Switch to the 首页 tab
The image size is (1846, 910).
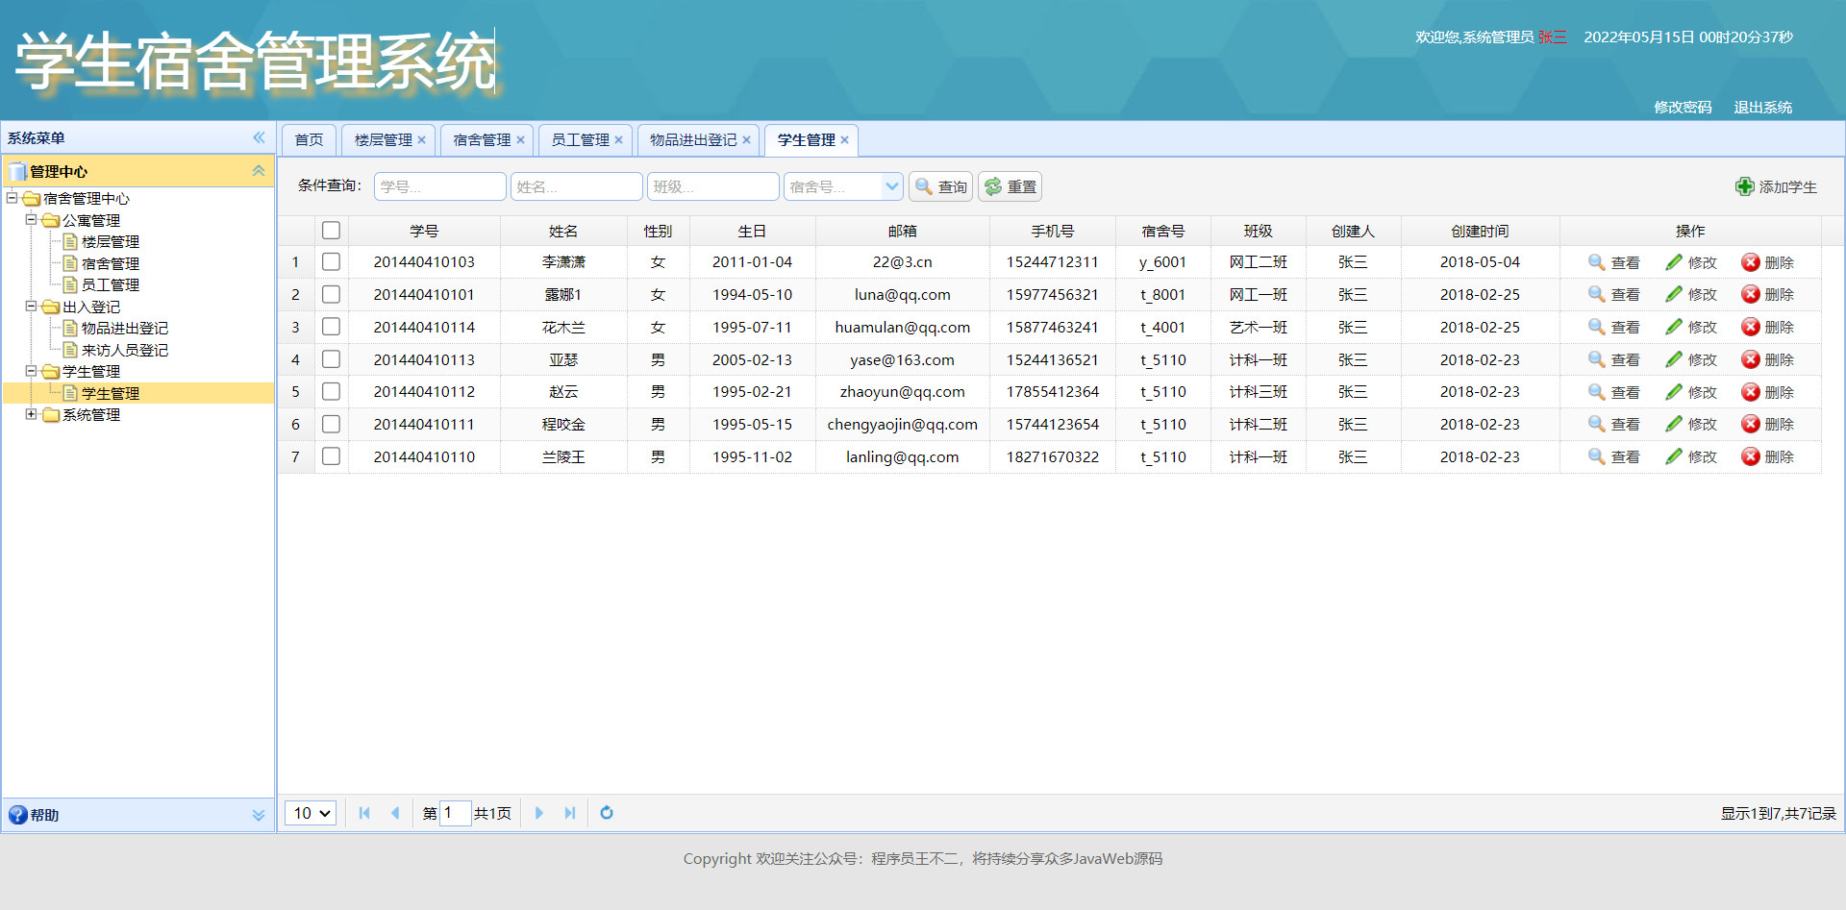(308, 139)
